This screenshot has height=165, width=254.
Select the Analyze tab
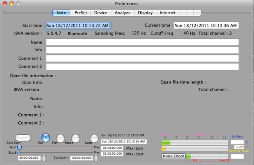click(x=122, y=13)
